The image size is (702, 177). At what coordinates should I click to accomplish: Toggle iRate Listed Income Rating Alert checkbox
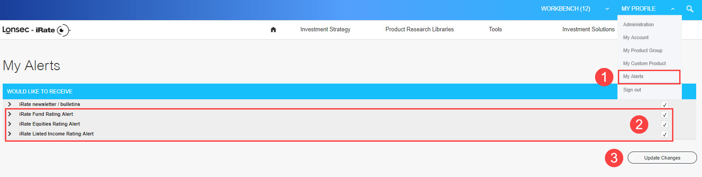tap(664, 134)
